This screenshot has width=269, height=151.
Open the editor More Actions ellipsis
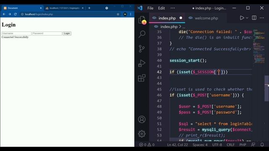click(x=262, y=18)
